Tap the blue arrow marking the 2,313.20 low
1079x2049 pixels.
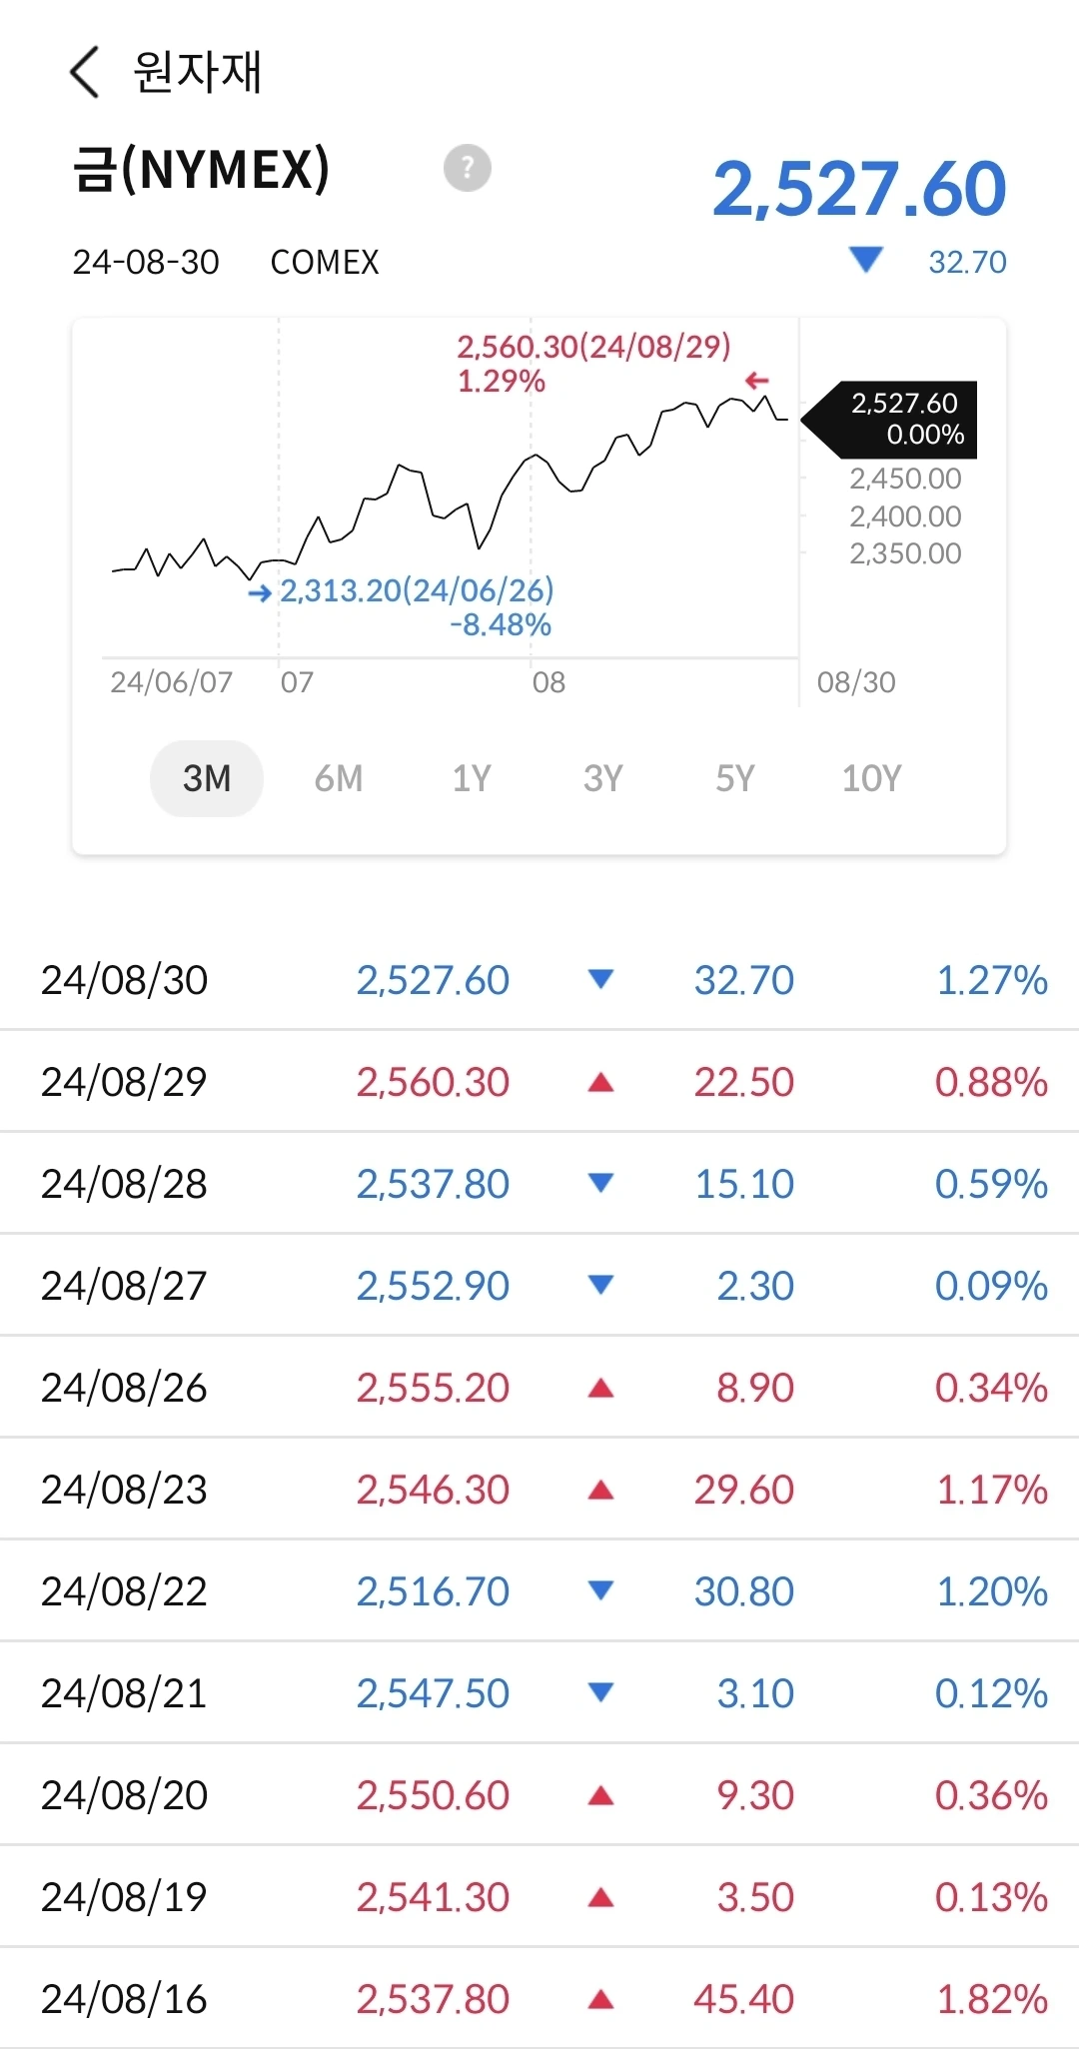pos(260,593)
